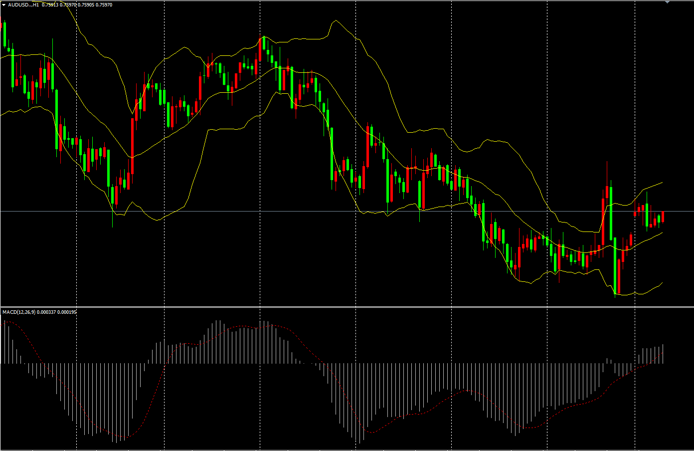
Task: Click the OHLC values 0.75913 0.75970 0.75905 0.75970
Action: pos(77,4)
